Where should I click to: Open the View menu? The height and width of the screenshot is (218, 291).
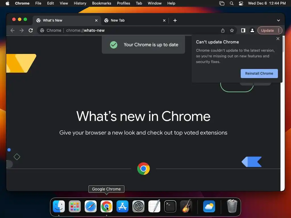click(64, 3)
